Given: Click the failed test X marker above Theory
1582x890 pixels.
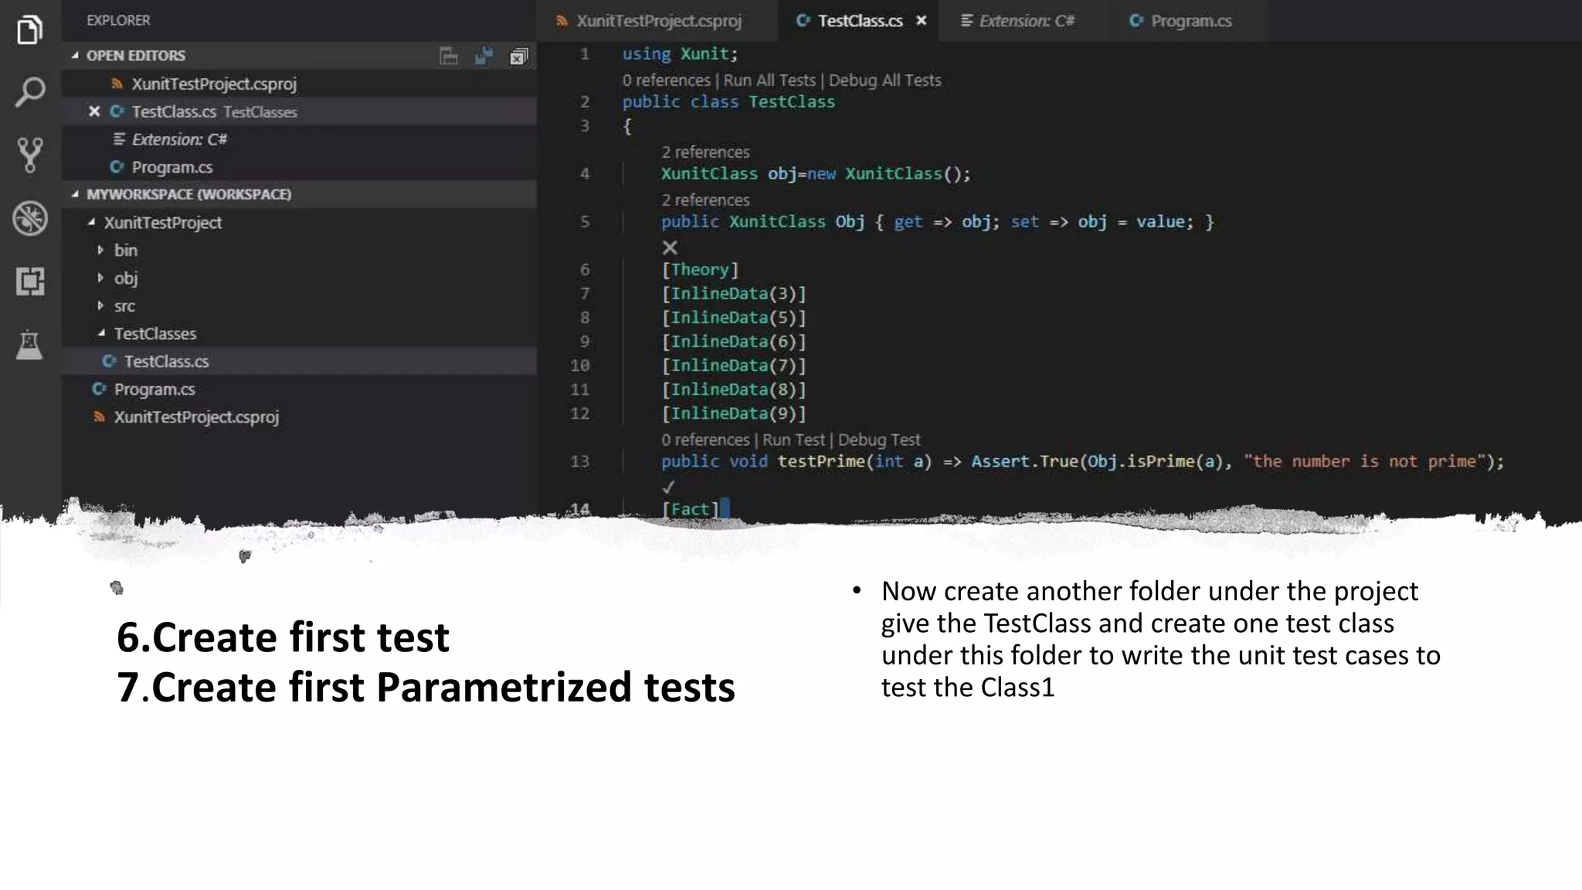Looking at the screenshot, I should click(x=670, y=247).
